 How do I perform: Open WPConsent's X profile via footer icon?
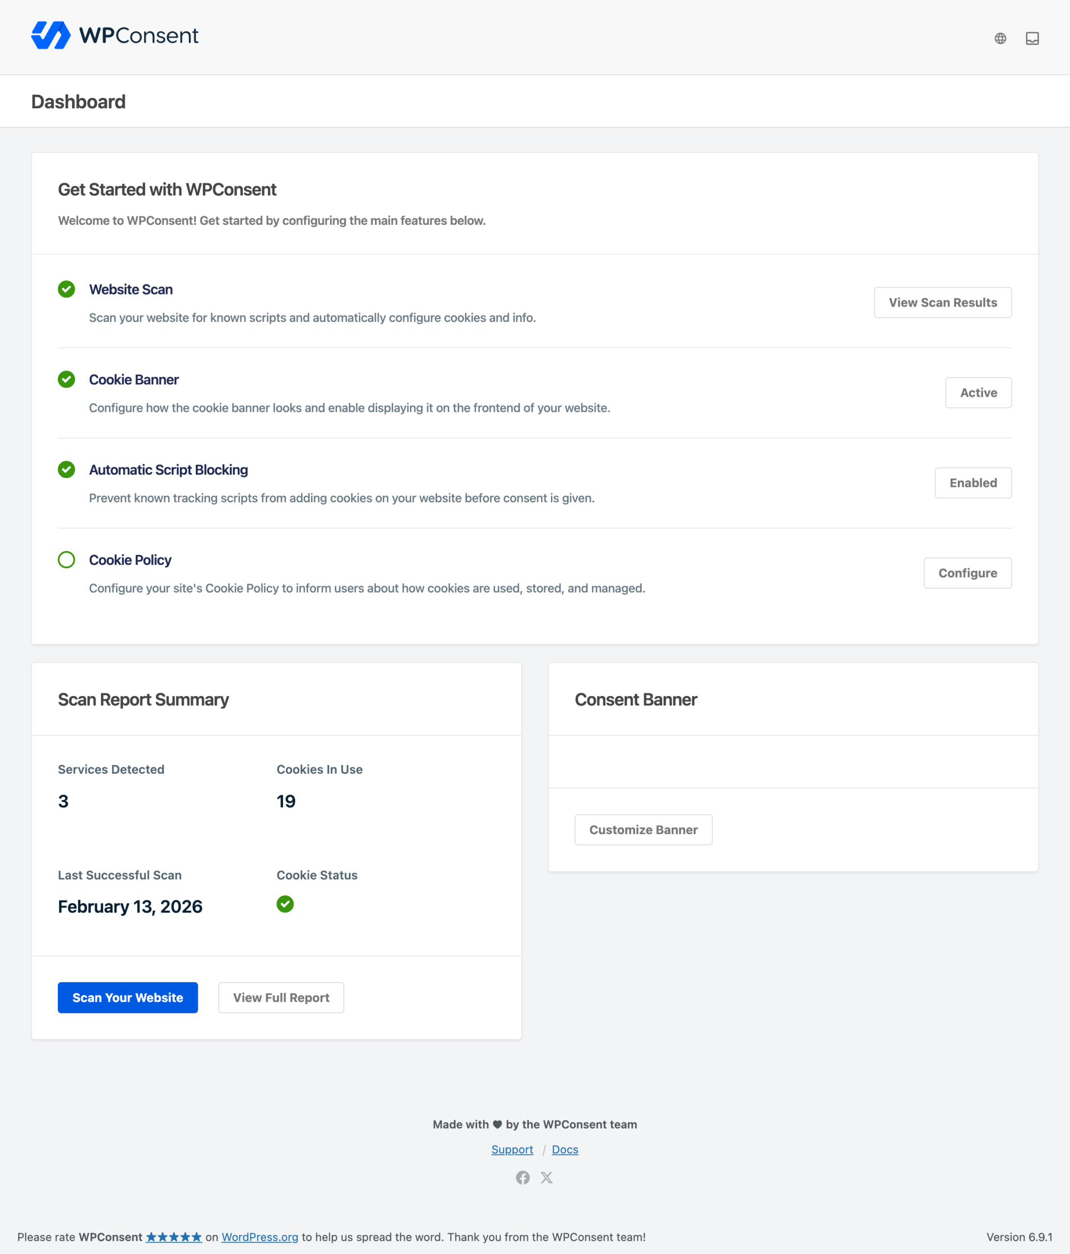point(547,1177)
